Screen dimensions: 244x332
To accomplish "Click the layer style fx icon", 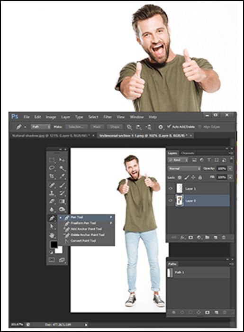I will pyautogui.click(x=182, y=238).
